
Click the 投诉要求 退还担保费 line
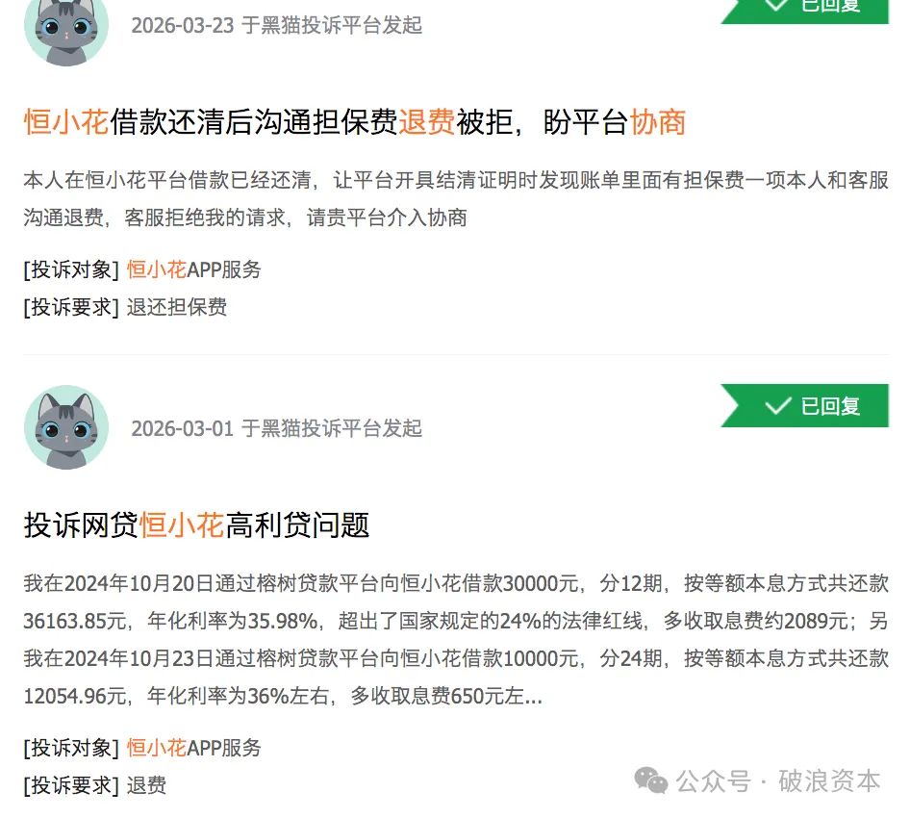point(125,307)
